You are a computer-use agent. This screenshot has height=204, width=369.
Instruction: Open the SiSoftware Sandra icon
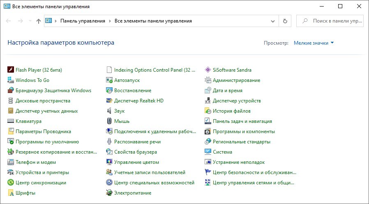click(208, 70)
